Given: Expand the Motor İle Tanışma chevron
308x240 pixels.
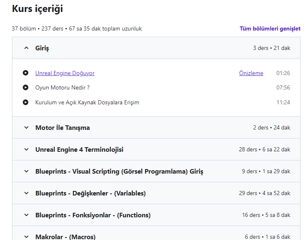Looking at the screenshot, I should pyautogui.click(x=26, y=128).
